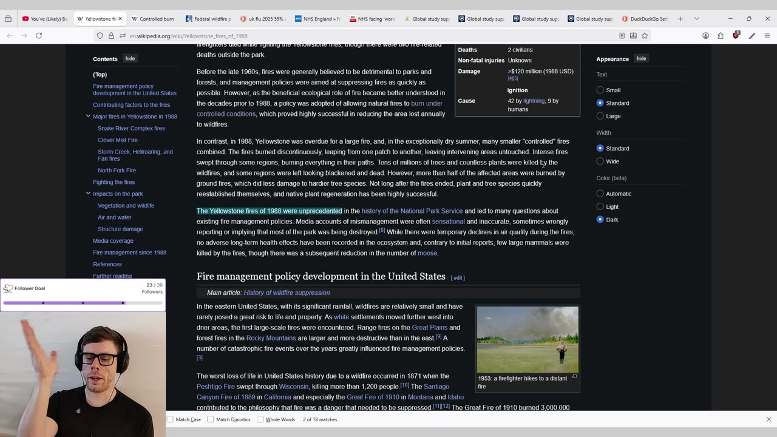Select Wide page width

click(x=600, y=161)
